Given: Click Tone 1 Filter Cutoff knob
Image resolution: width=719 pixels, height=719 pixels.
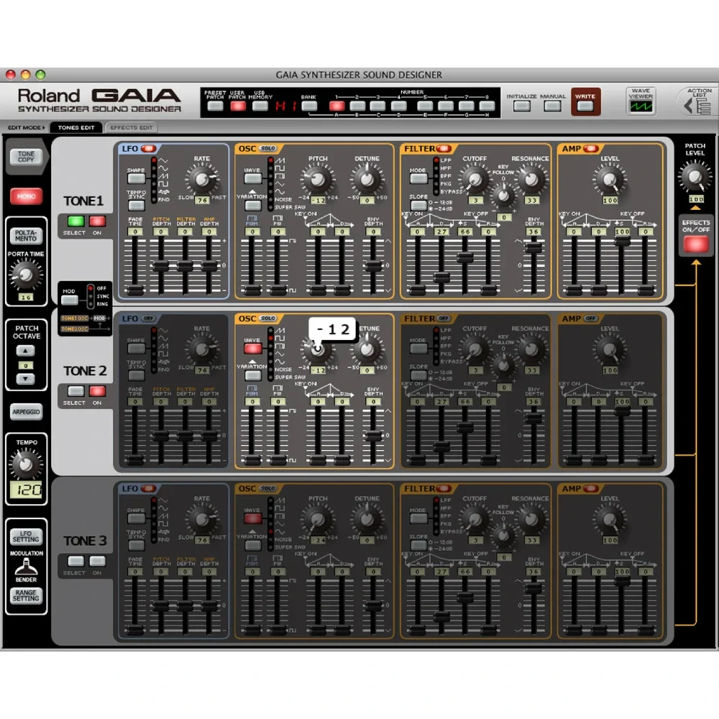Looking at the screenshot, I should click(475, 179).
